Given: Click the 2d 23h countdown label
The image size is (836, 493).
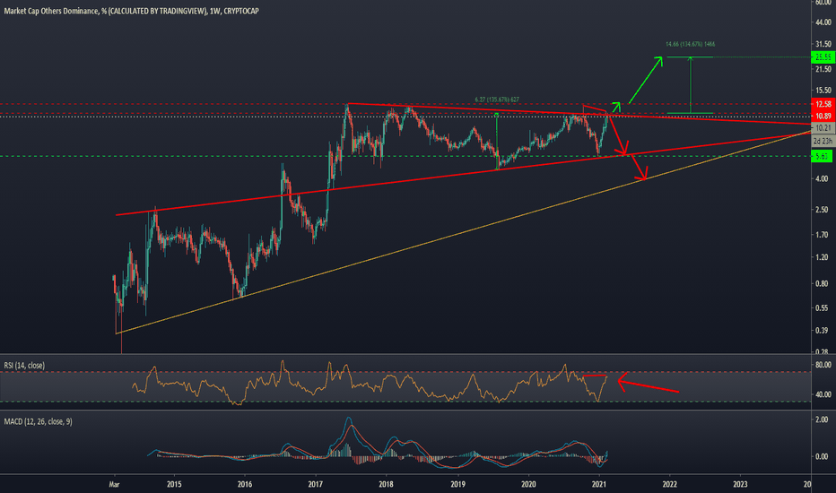Looking at the screenshot, I should click(x=823, y=142).
